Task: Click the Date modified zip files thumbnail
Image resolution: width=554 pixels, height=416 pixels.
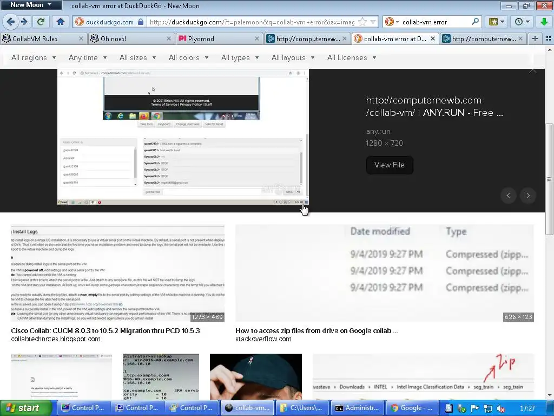Action: pos(385,273)
